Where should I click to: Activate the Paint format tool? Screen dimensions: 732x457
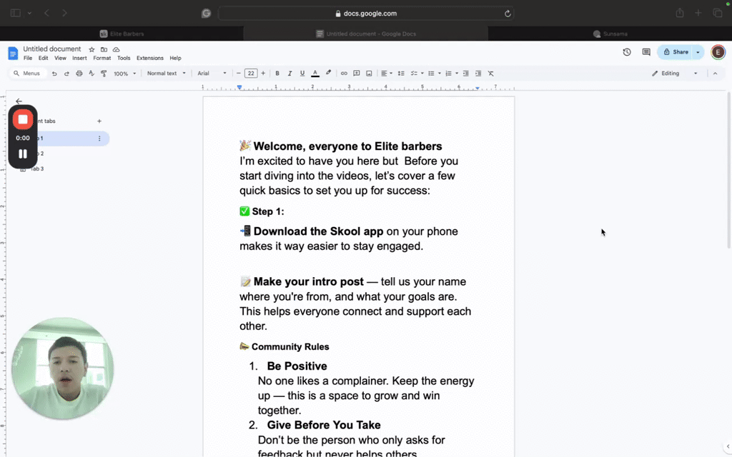pyautogui.click(x=104, y=74)
